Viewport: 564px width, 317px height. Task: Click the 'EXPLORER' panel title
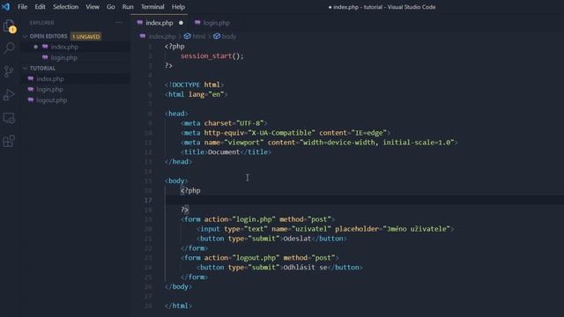coord(41,23)
